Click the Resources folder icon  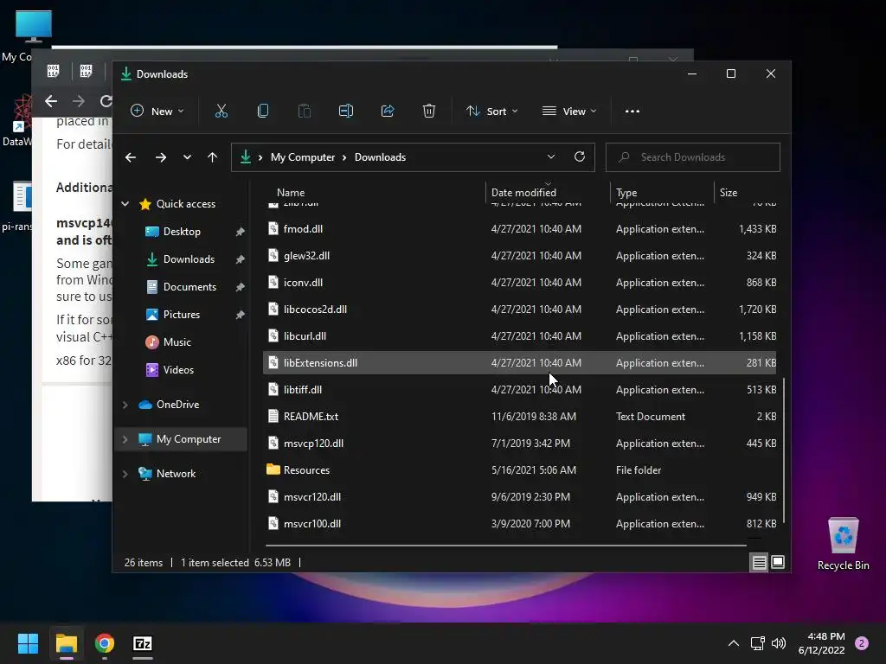(273, 469)
